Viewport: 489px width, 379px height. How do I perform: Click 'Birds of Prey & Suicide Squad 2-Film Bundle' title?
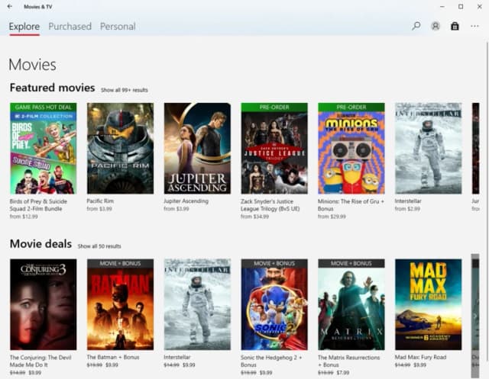coord(38,205)
